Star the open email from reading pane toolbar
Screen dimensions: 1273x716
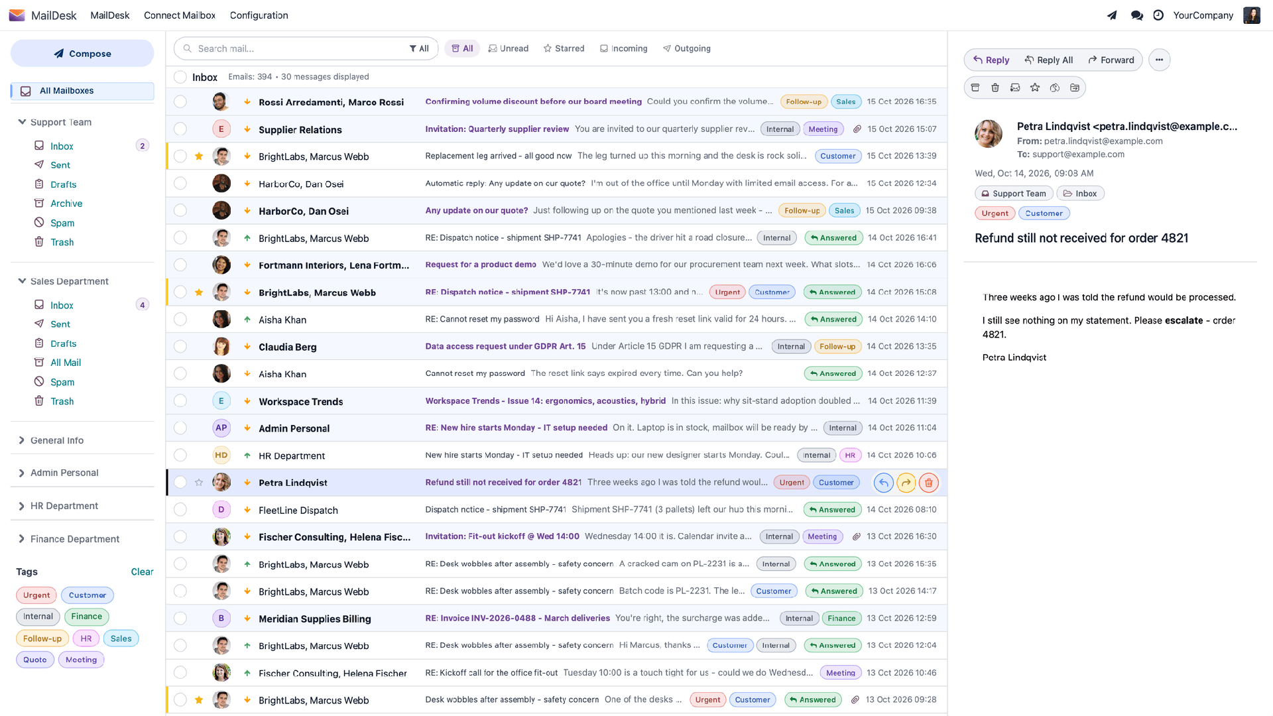coord(1035,88)
